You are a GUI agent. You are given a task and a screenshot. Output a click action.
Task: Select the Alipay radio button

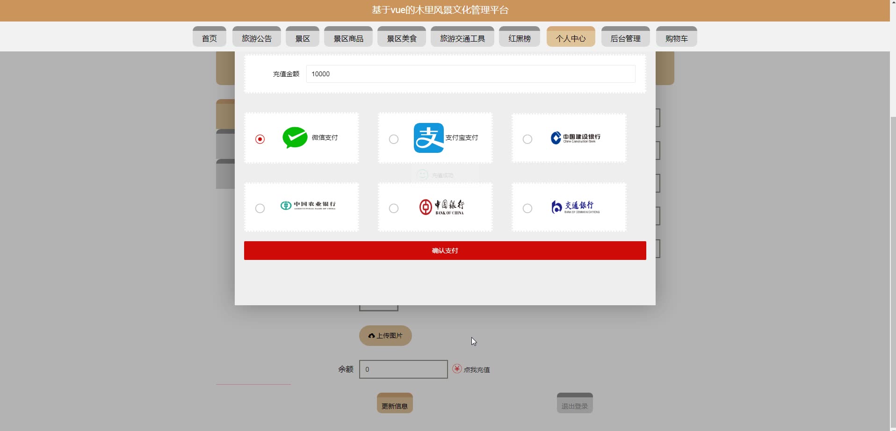tap(394, 139)
